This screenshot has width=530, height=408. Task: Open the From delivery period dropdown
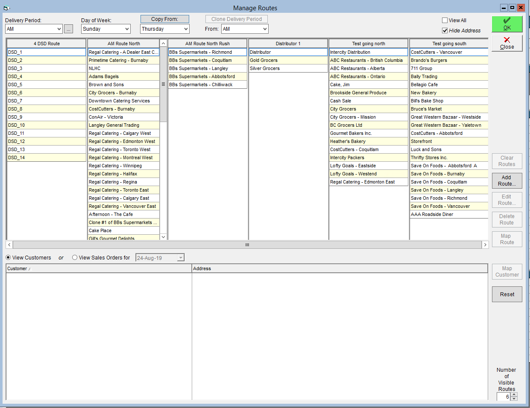(265, 29)
